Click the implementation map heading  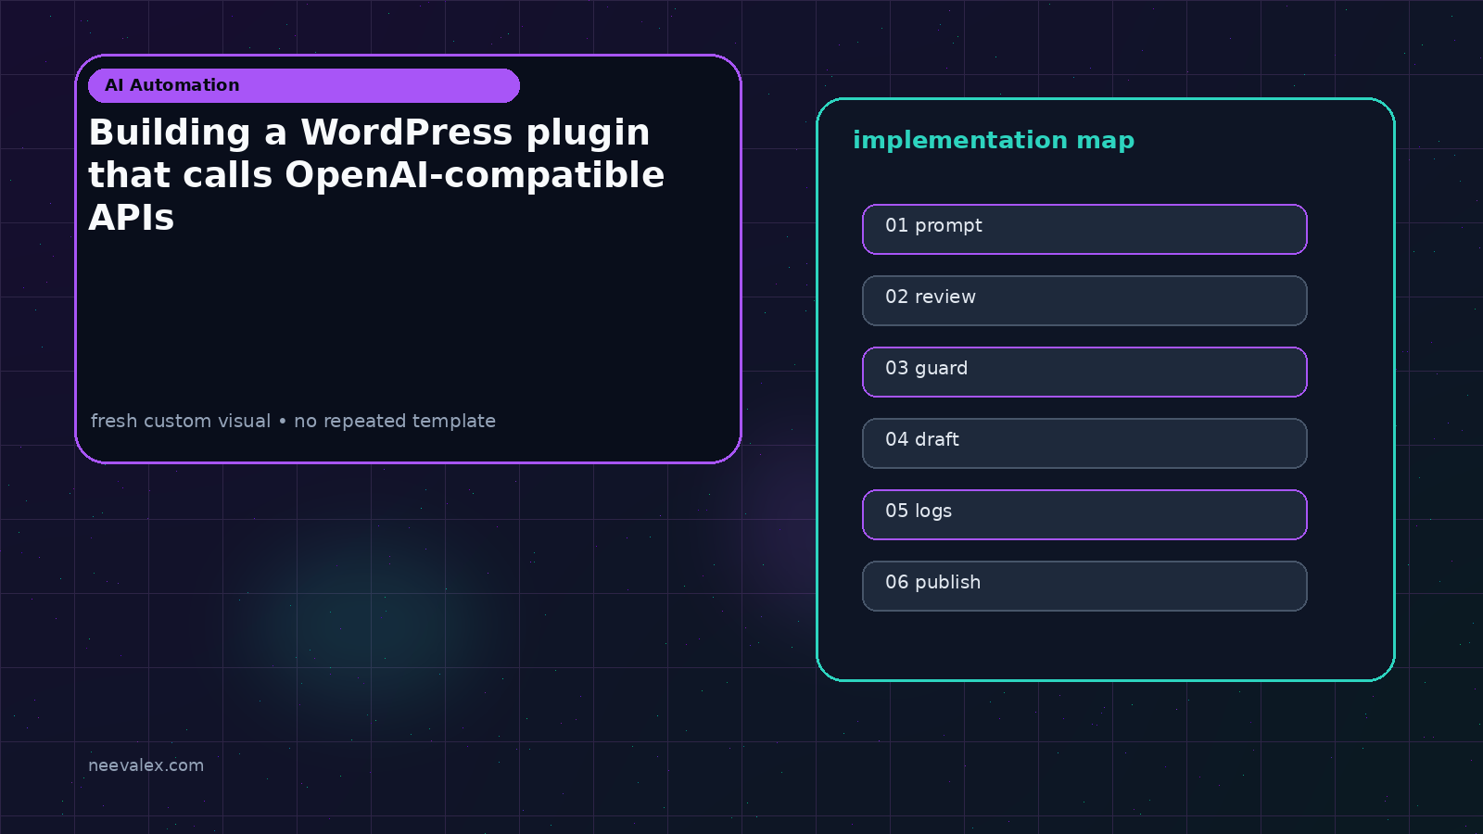click(994, 141)
